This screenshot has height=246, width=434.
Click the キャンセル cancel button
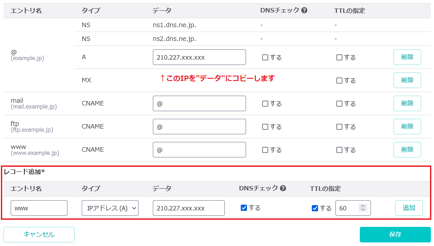39,234
